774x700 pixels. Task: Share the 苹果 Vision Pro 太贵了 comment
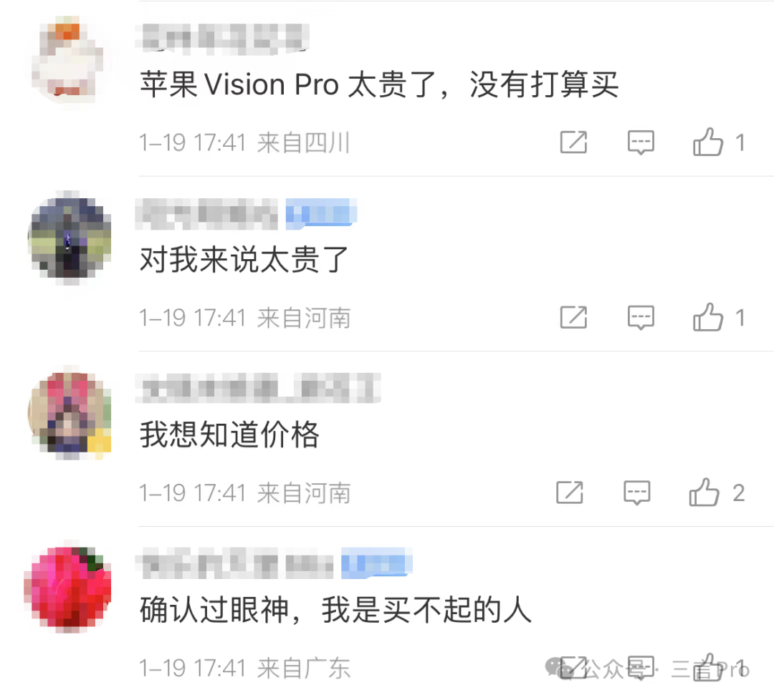(573, 142)
